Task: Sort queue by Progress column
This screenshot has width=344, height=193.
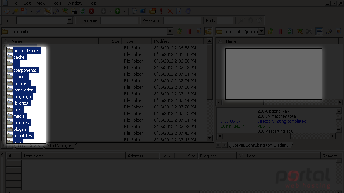Action: pos(217,156)
